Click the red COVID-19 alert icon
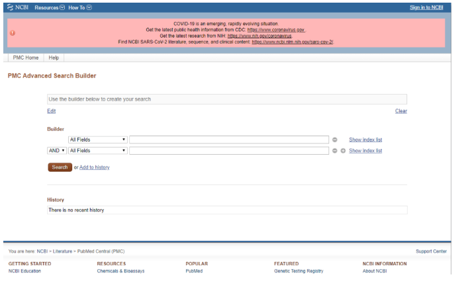This screenshot has width=466, height=291. point(13,33)
